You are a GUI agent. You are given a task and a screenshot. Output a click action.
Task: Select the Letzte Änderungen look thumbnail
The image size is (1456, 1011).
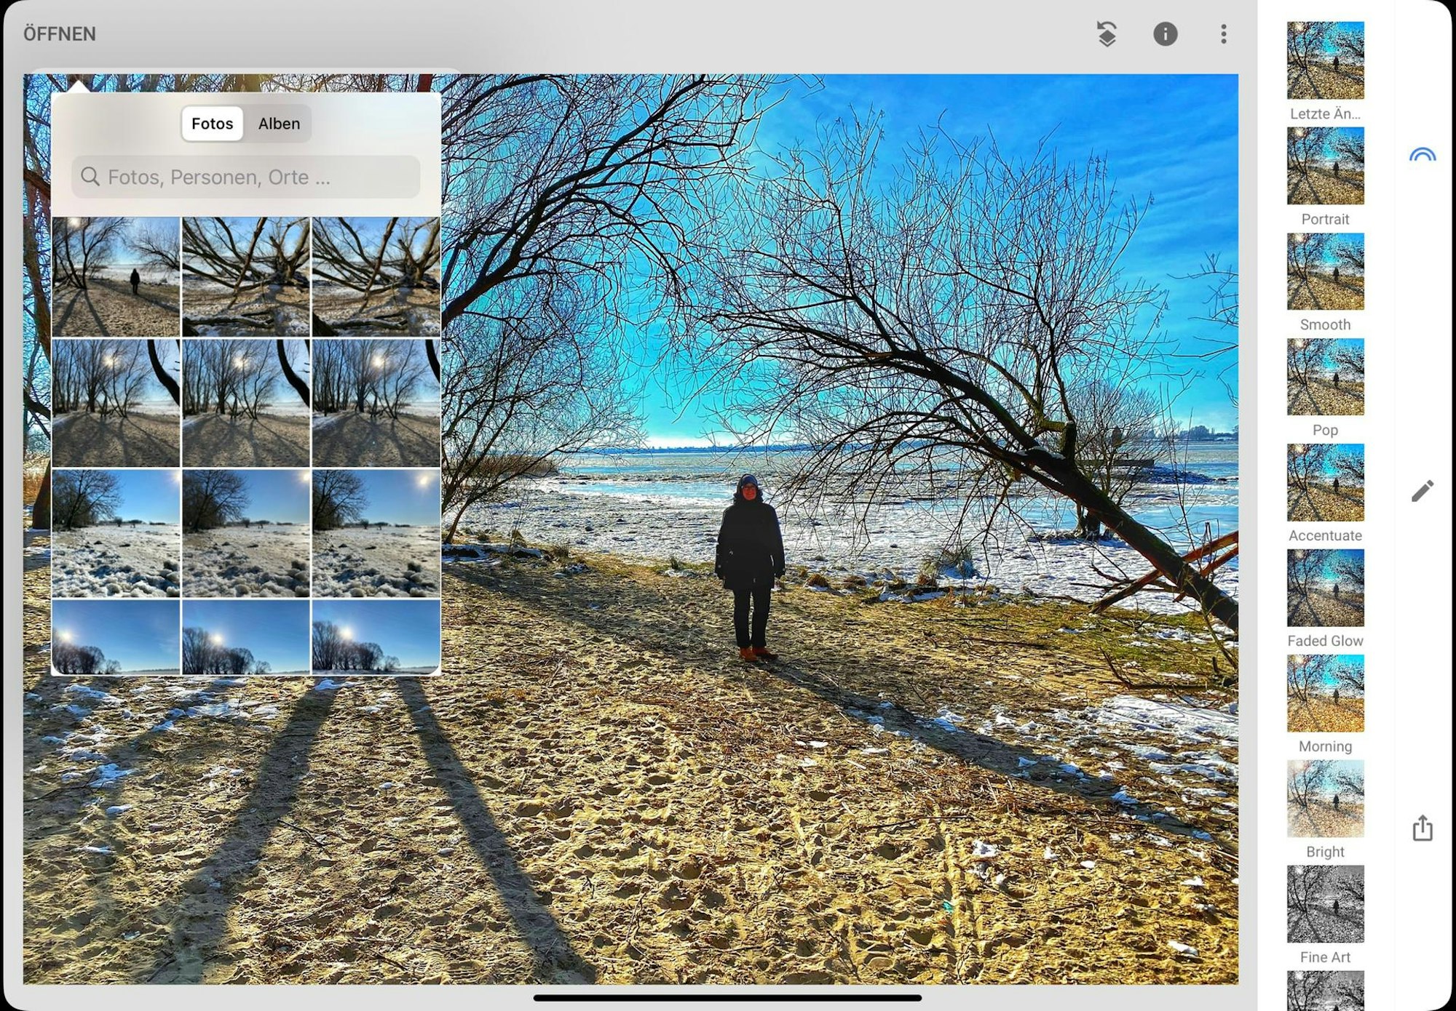(x=1325, y=60)
